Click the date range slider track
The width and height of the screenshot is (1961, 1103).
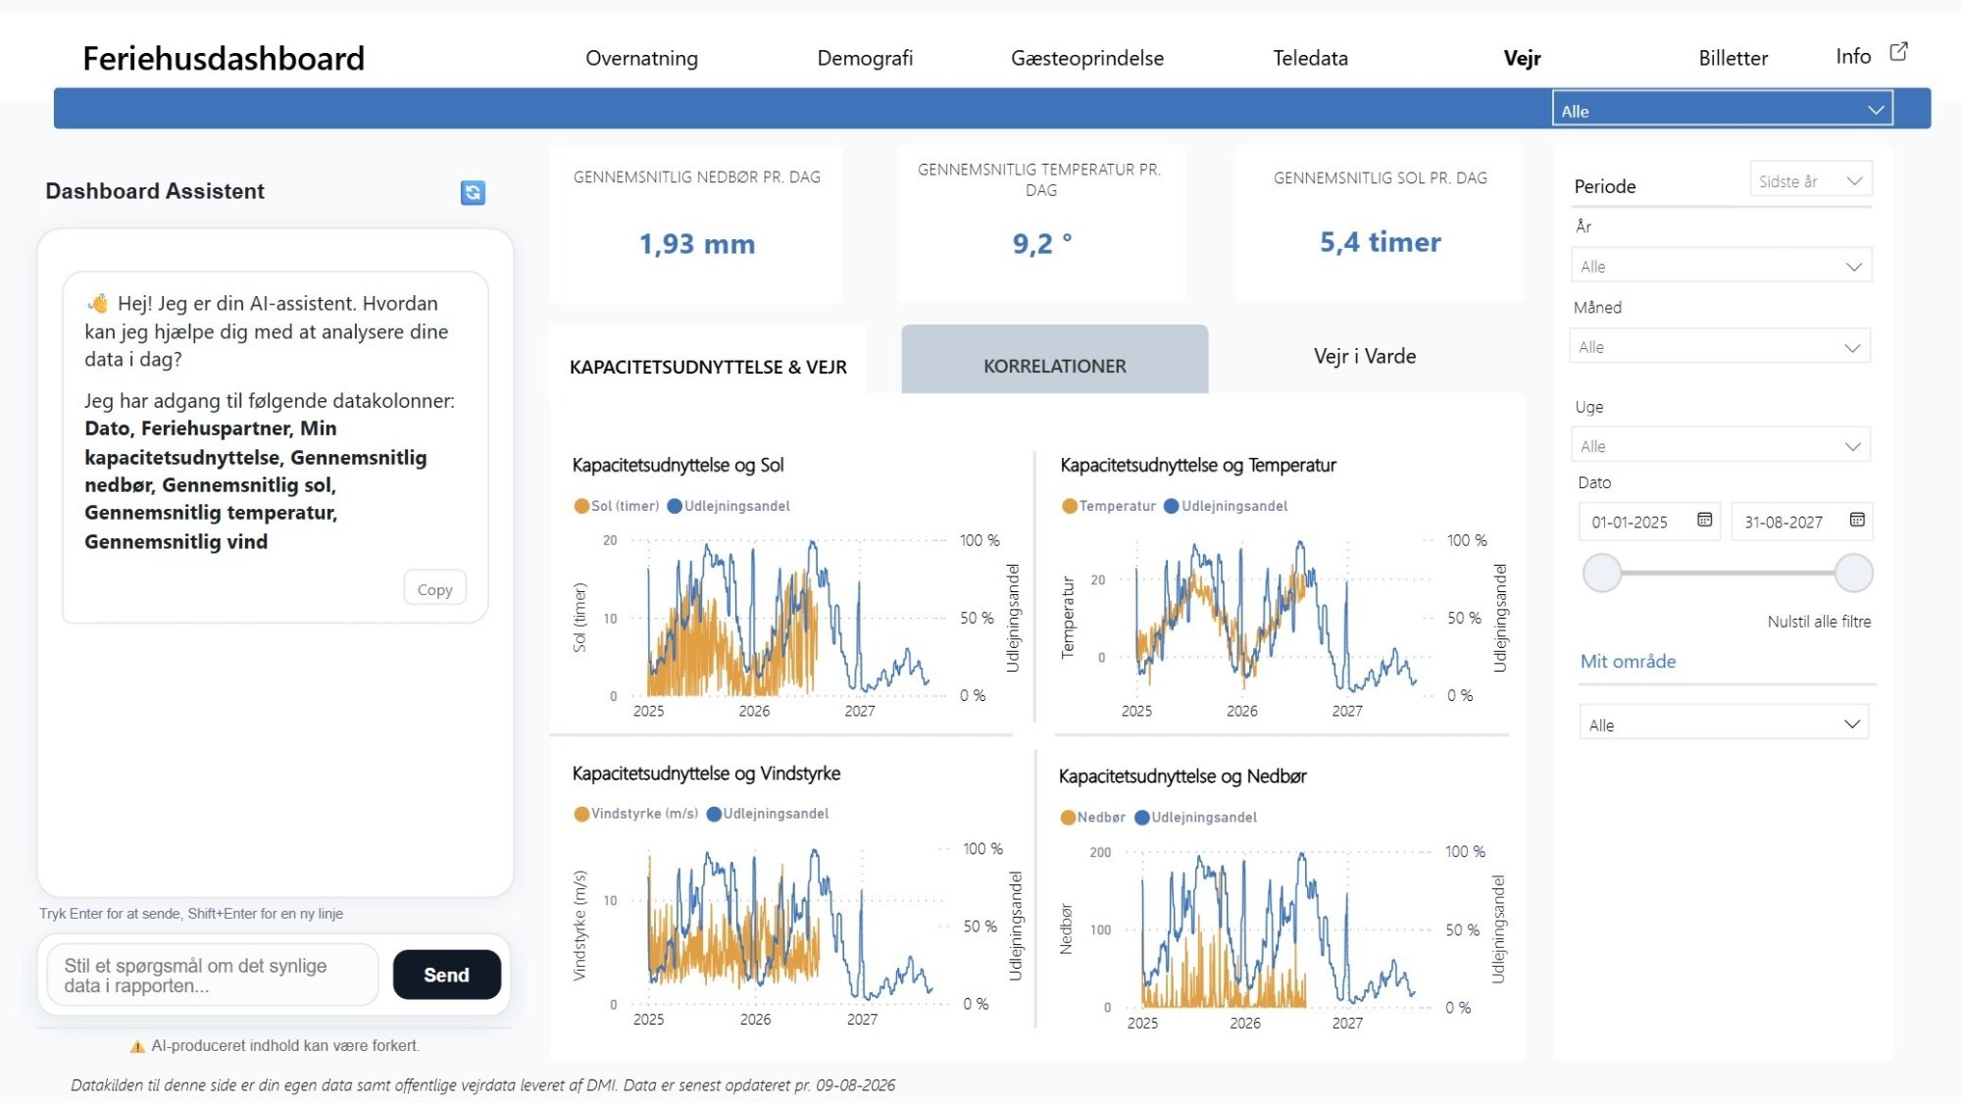click(1728, 574)
